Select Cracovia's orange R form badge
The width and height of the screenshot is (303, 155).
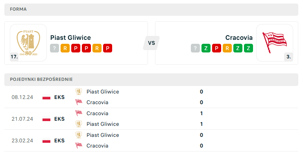pyautogui.click(x=227, y=48)
